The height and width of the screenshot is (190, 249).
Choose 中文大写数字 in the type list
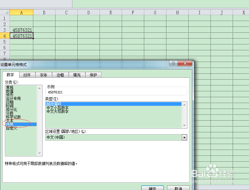click(113, 111)
